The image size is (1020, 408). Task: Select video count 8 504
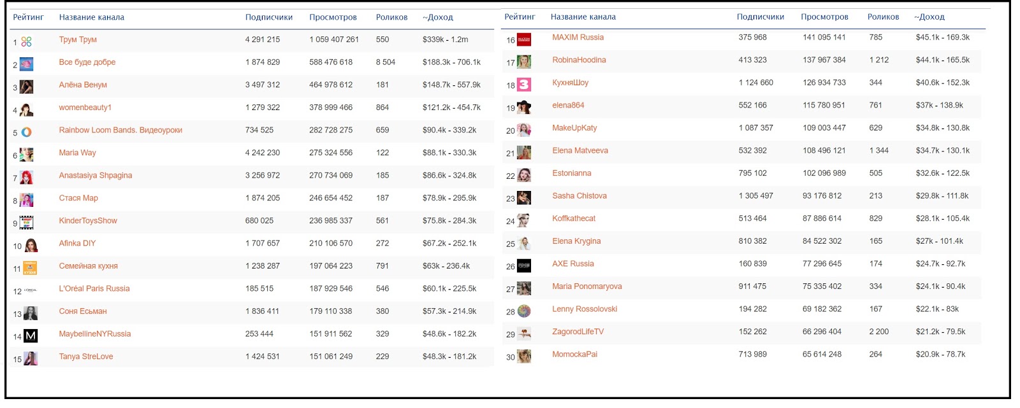coord(386,62)
